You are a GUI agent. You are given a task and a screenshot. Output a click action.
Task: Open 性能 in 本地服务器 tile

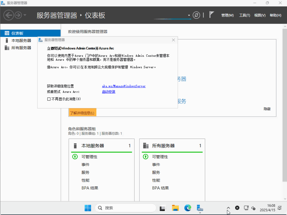tap(85, 180)
